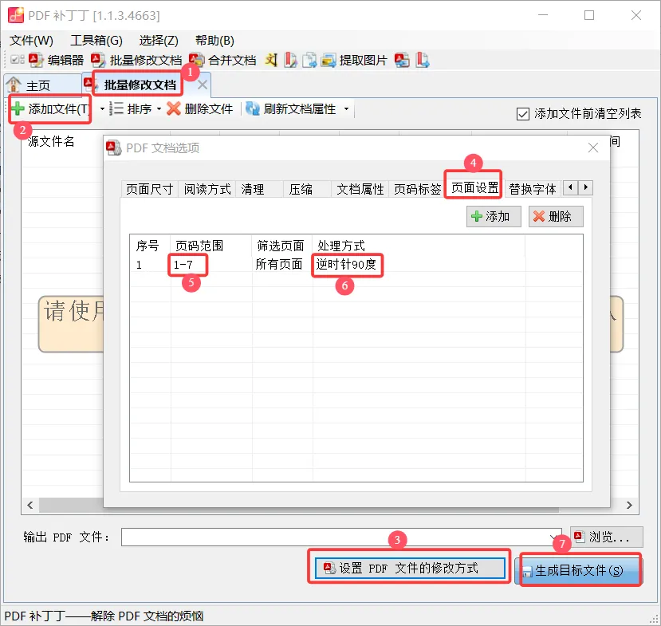Click 添加文件(T) to add files
Image resolution: width=661 pixels, height=626 pixels.
[x=49, y=109]
